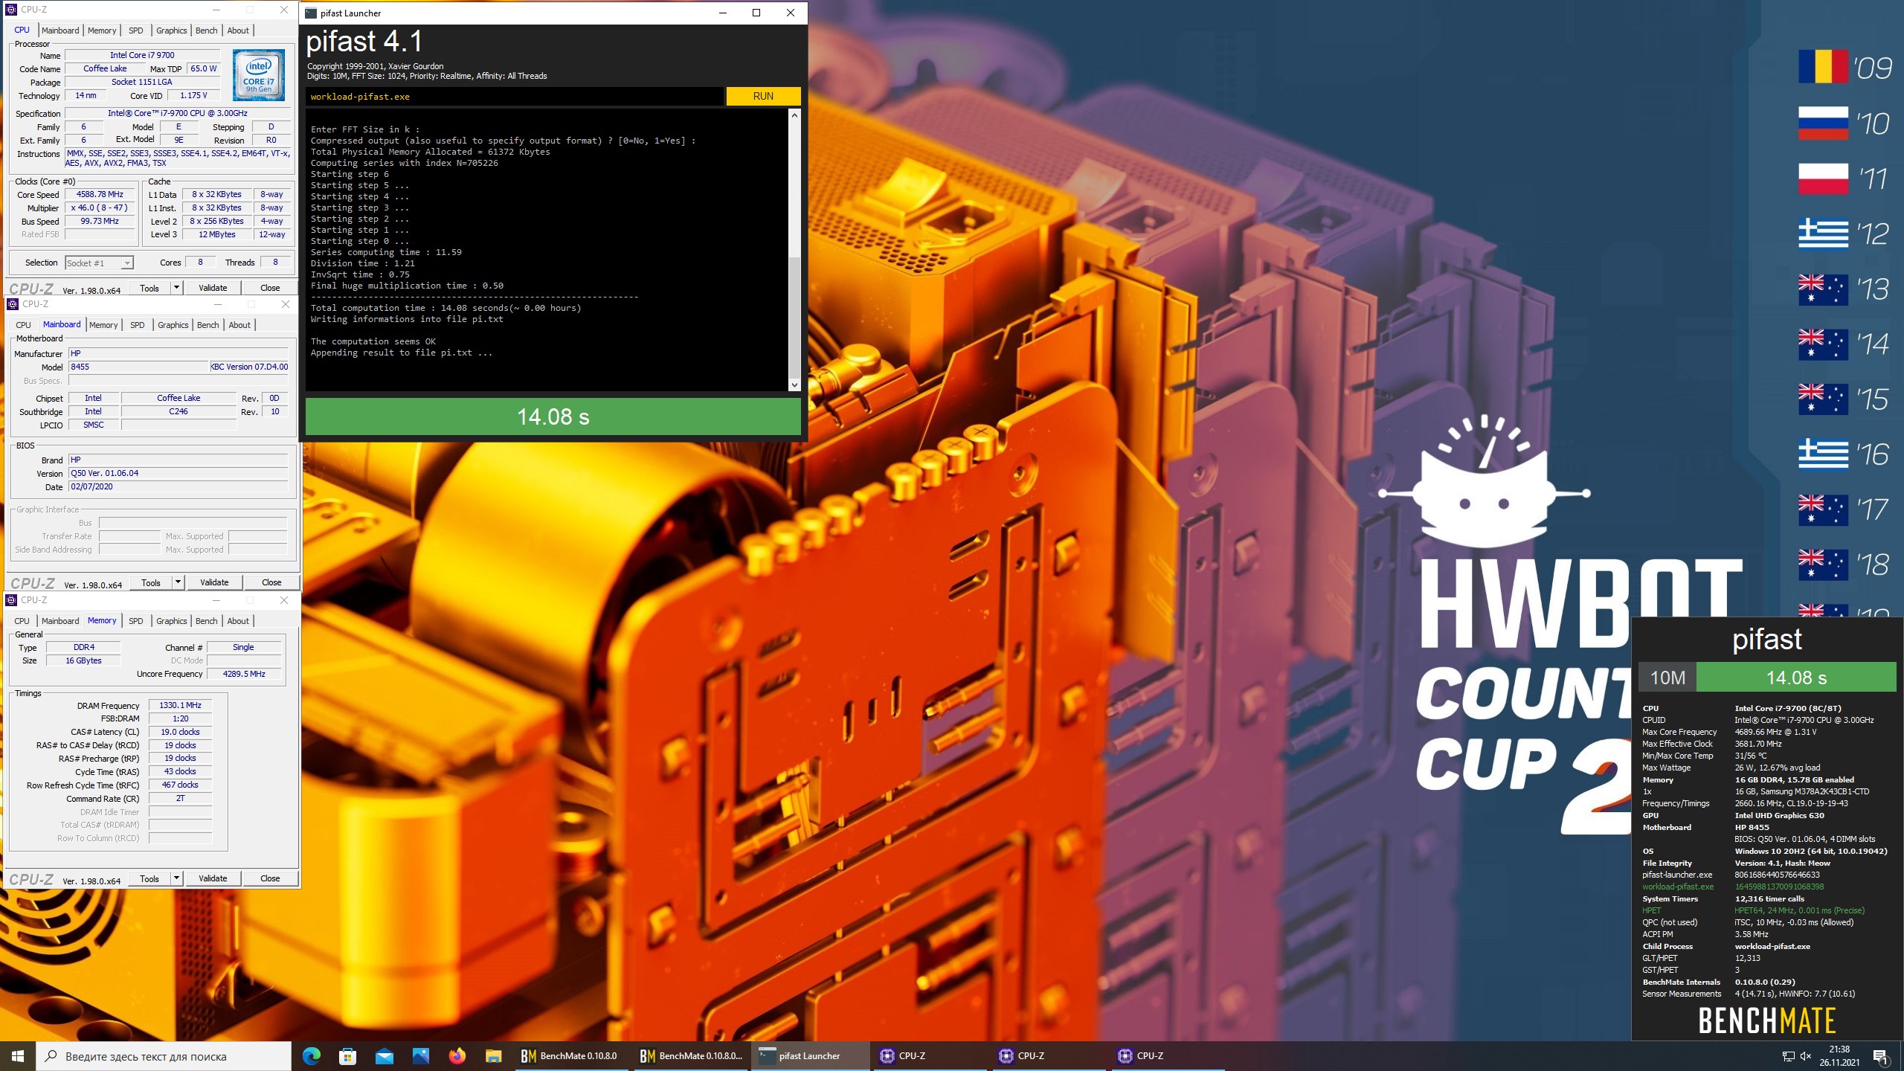Click the Uncore Frequency value 4289.5 MHz
This screenshot has height=1071, width=1904.
coord(244,674)
